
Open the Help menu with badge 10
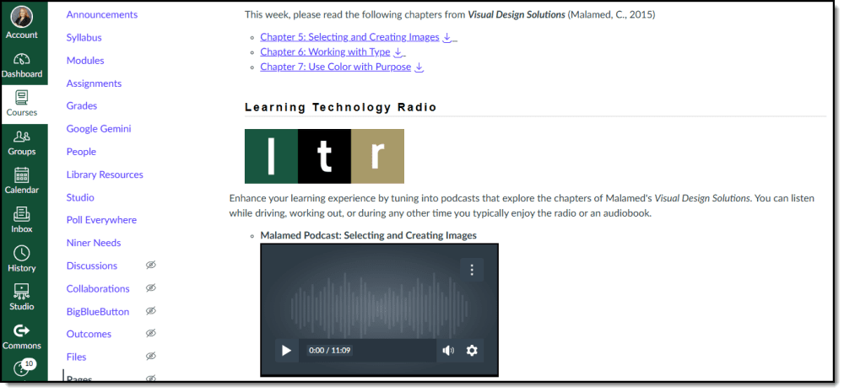tap(23, 369)
